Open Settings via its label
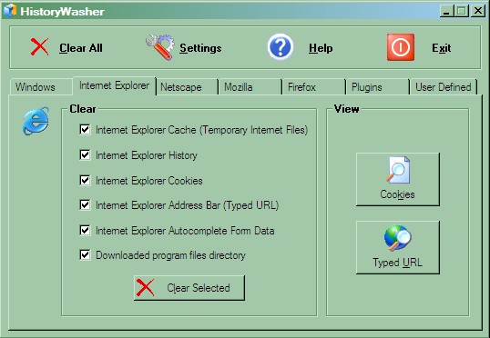 click(x=200, y=48)
